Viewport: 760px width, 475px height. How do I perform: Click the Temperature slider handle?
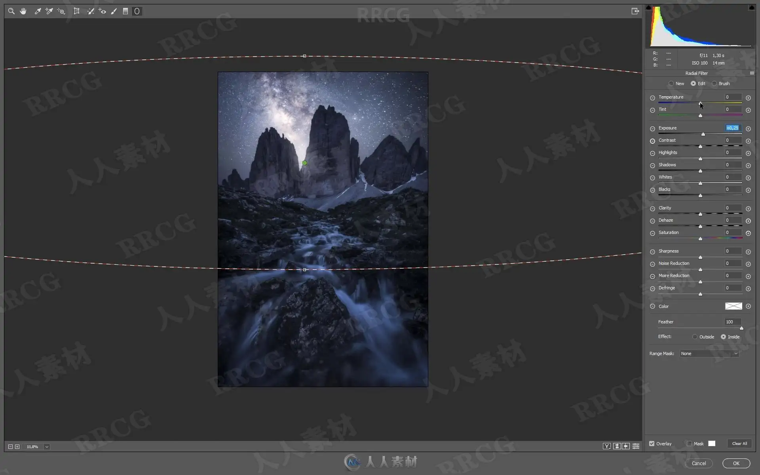pos(700,104)
